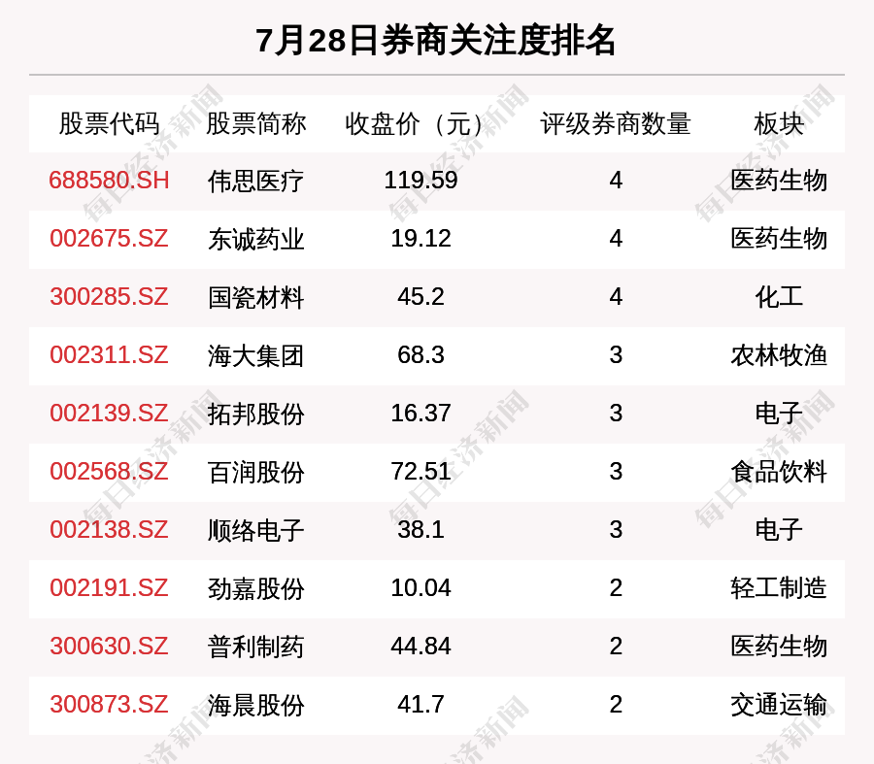874x764 pixels.
Task: Click the stock name 伟思医疗
Action: 256,181
